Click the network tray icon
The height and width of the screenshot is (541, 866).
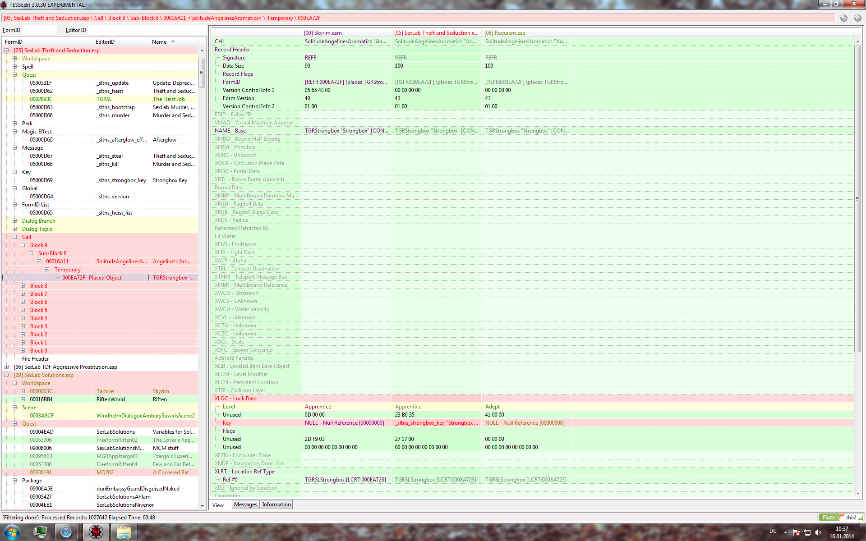(x=807, y=532)
